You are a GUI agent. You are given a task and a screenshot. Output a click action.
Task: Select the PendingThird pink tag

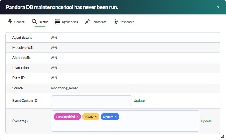tap(66, 117)
